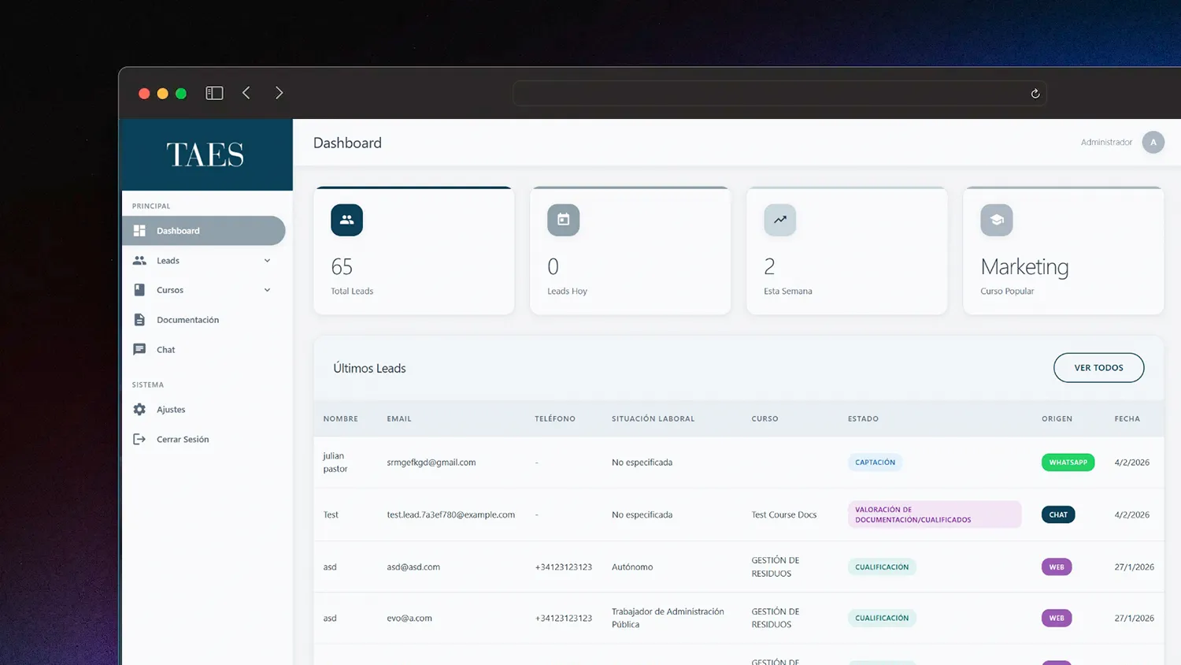Reload the page with the refresh icon

coord(1035,94)
